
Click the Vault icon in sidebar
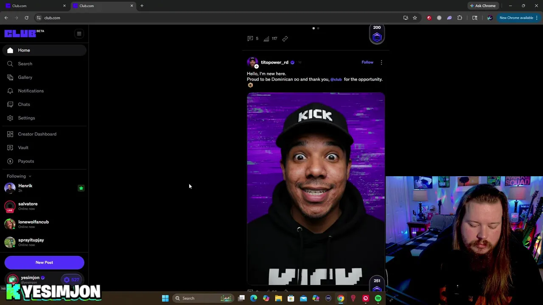pos(10,147)
